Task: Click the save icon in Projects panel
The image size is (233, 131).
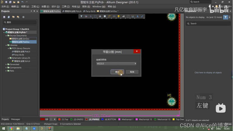Action: click(x=4, y=17)
